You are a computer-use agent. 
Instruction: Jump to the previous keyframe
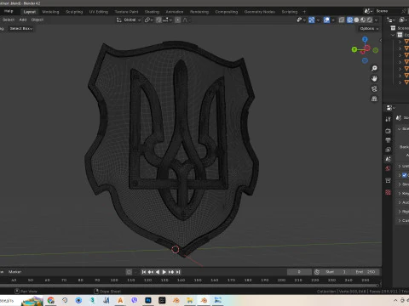click(151, 272)
